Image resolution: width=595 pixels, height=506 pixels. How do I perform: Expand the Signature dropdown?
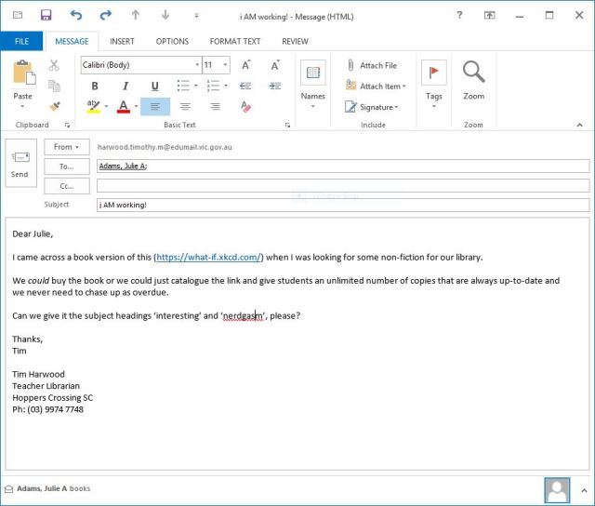click(372, 107)
